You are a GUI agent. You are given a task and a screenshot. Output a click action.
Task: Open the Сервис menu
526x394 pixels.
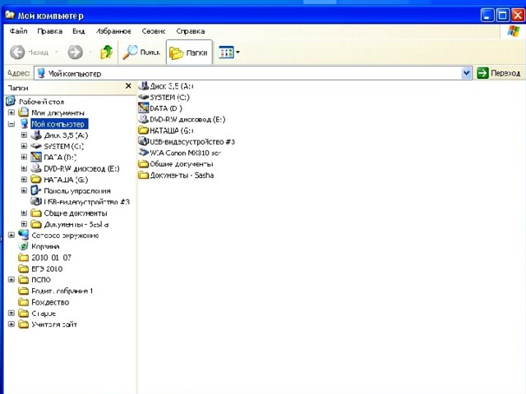(x=154, y=31)
